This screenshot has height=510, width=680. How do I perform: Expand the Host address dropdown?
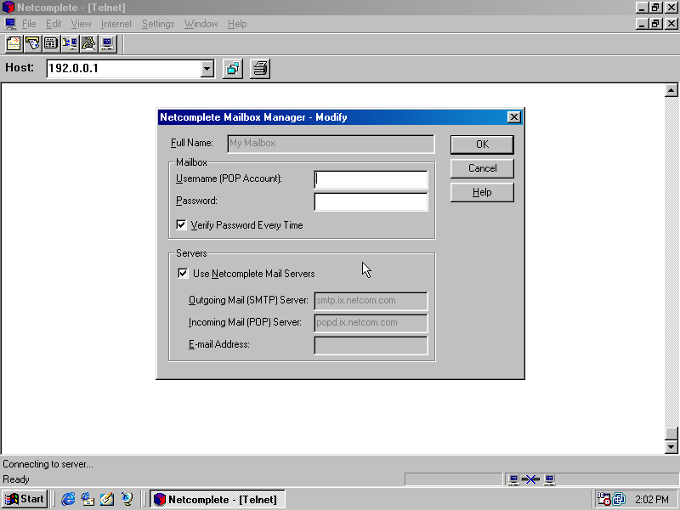[207, 69]
